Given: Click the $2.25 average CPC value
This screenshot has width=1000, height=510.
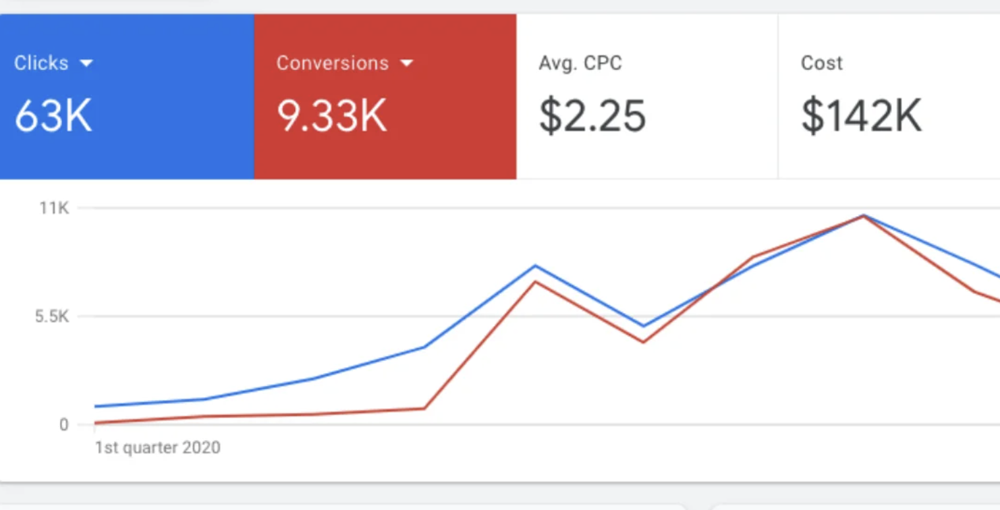Looking at the screenshot, I should pyautogui.click(x=592, y=117).
